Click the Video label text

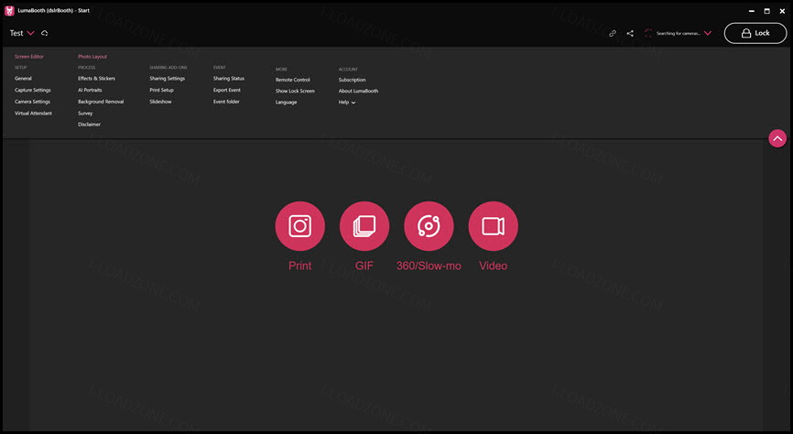tap(493, 266)
